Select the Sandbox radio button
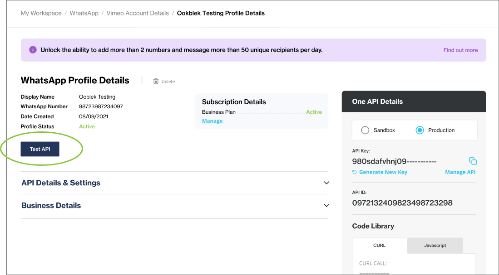The height and width of the screenshot is (275, 499). tap(365, 130)
